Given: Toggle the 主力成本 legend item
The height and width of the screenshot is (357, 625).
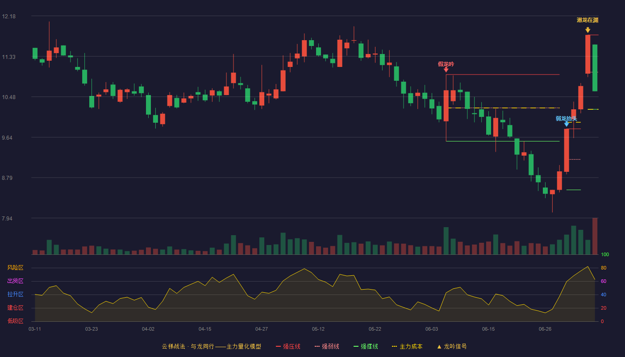Looking at the screenshot, I should [x=407, y=347].
